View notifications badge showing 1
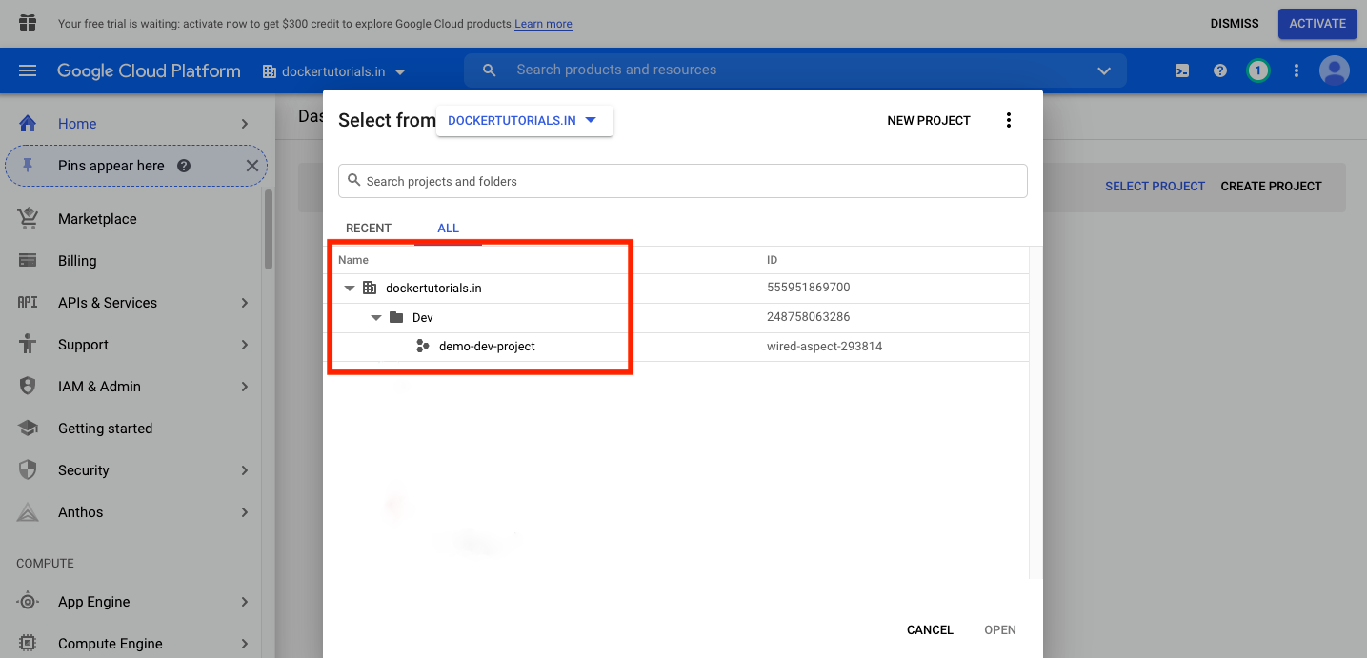The image size is (1367, 658). (1258, 70)
